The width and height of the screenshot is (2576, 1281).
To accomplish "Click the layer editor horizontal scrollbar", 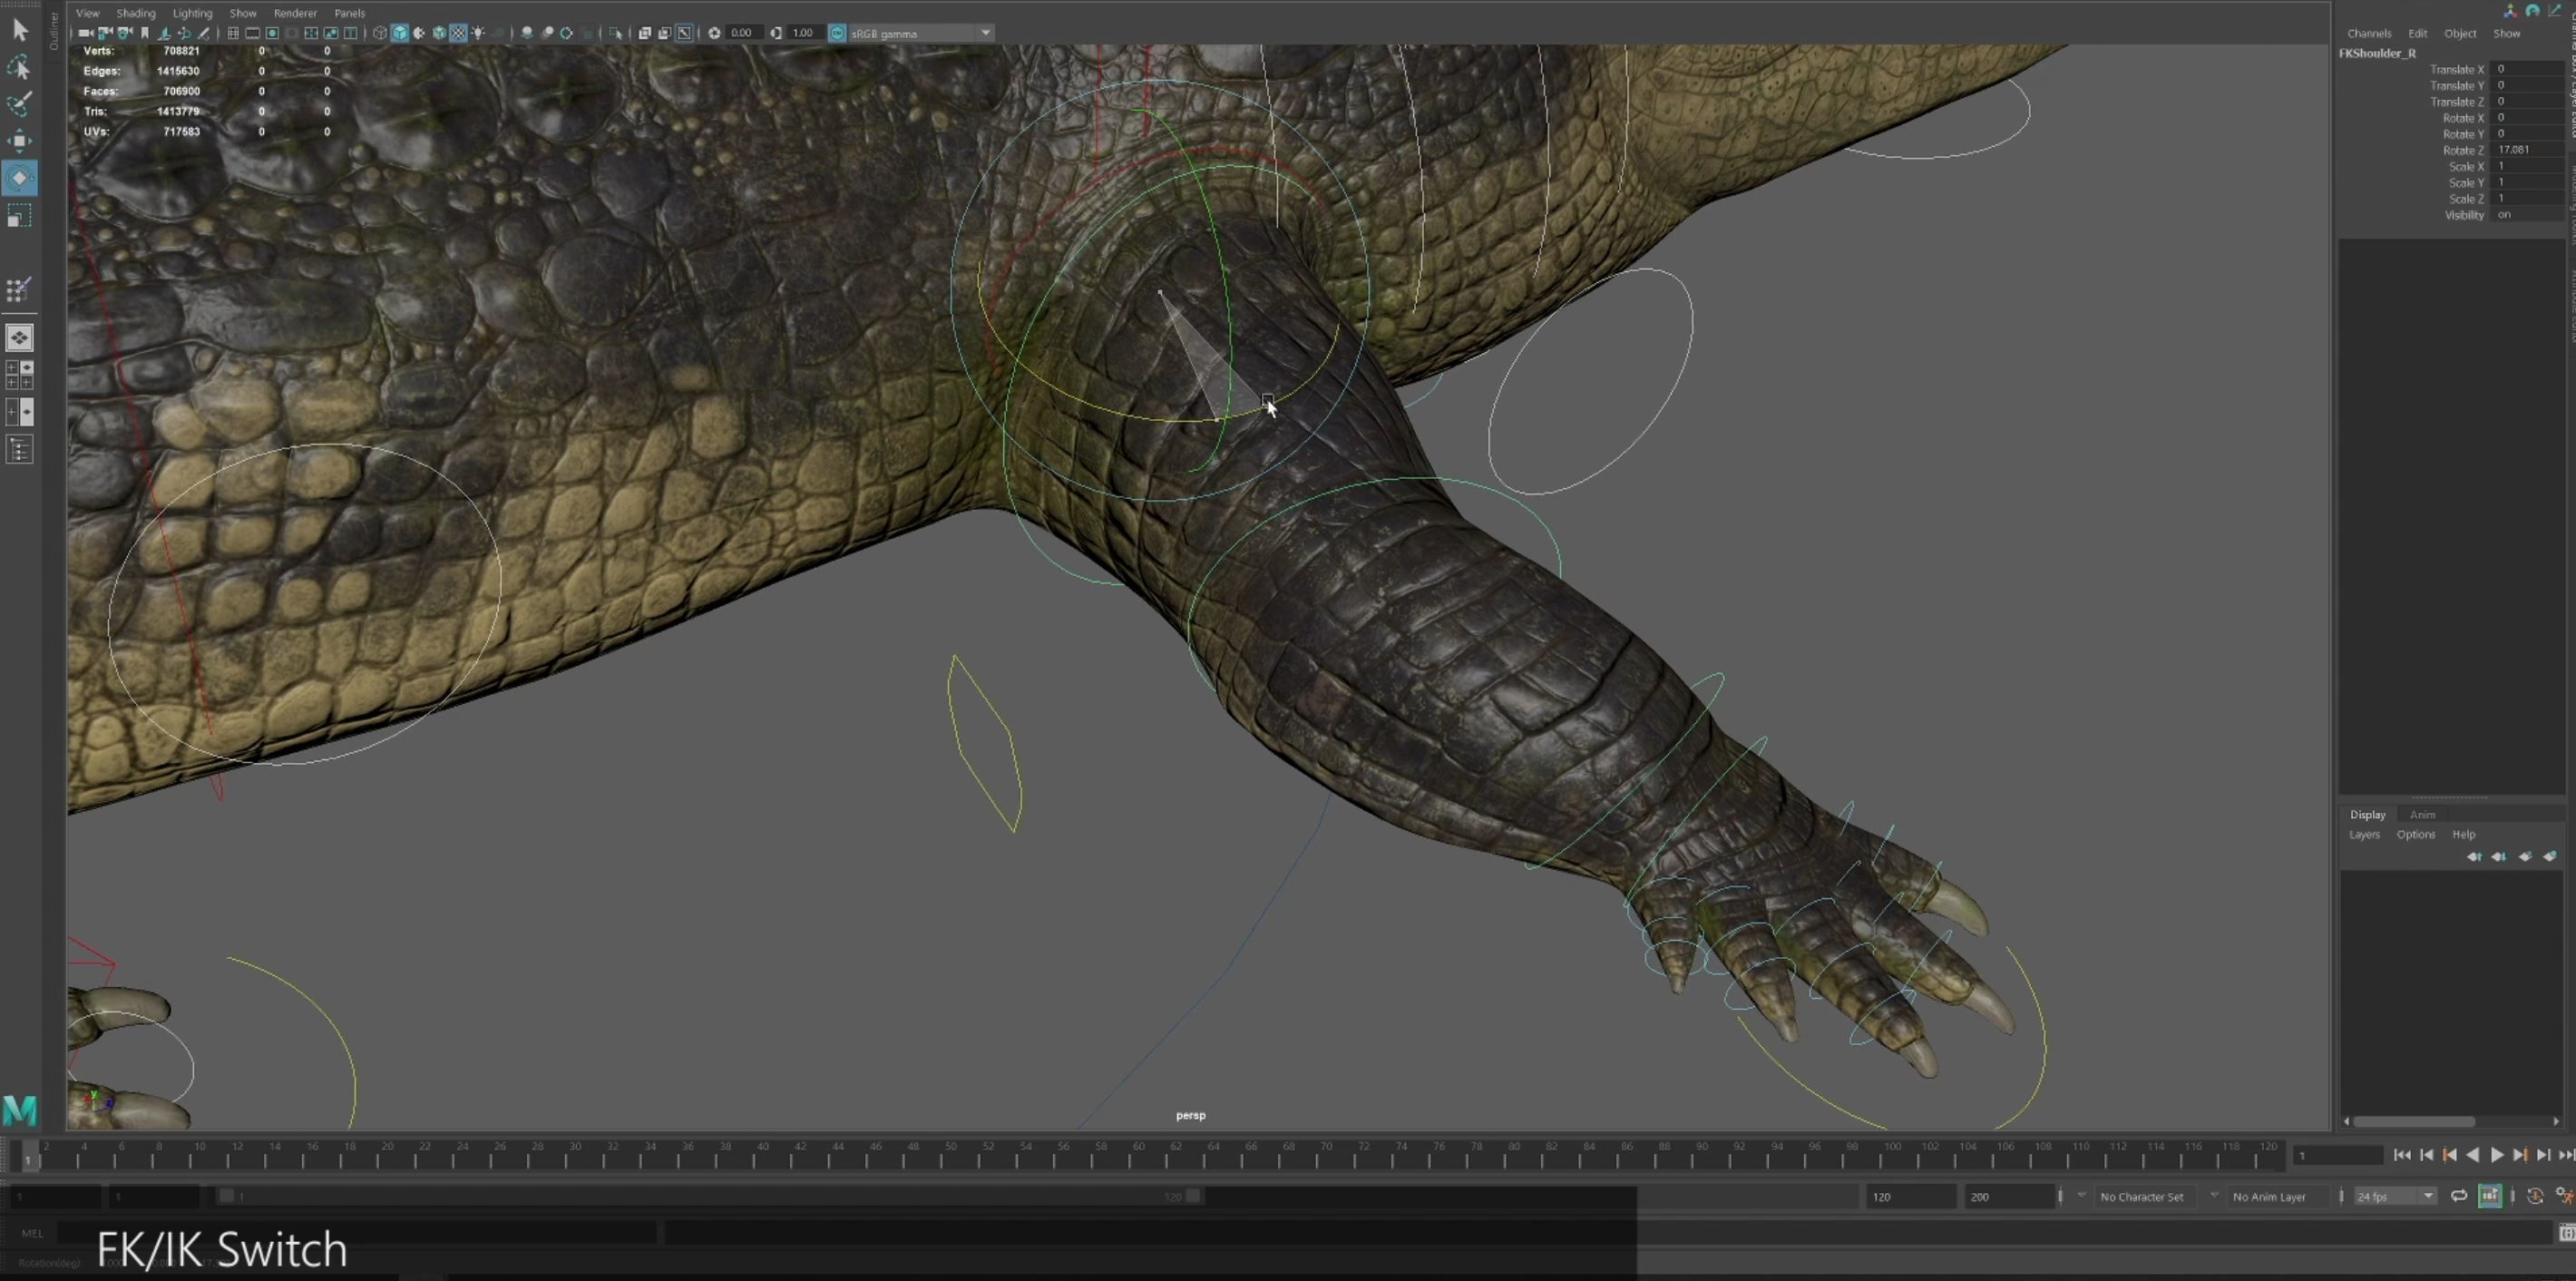I will point(2414,1121).
